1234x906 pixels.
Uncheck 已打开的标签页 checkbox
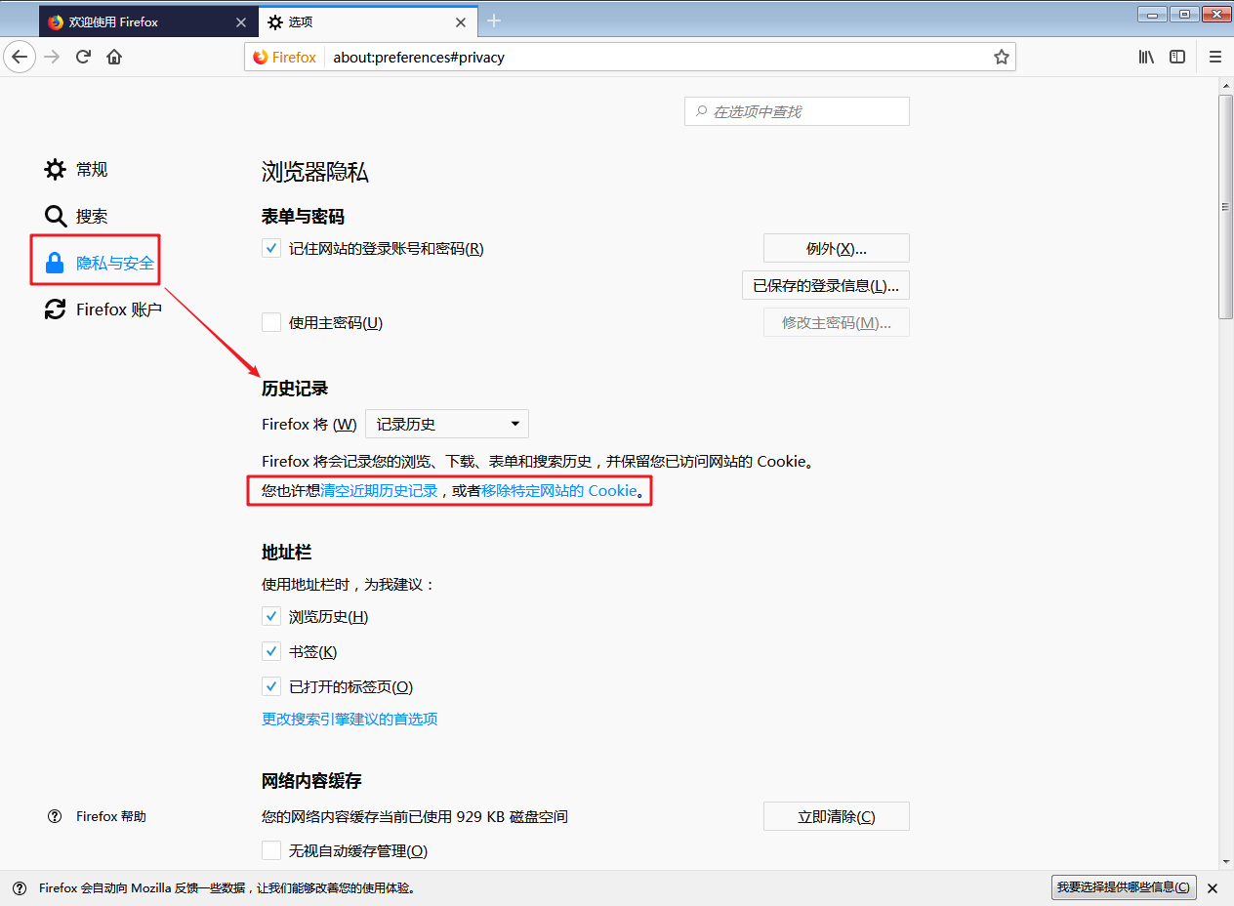(271, 686)
